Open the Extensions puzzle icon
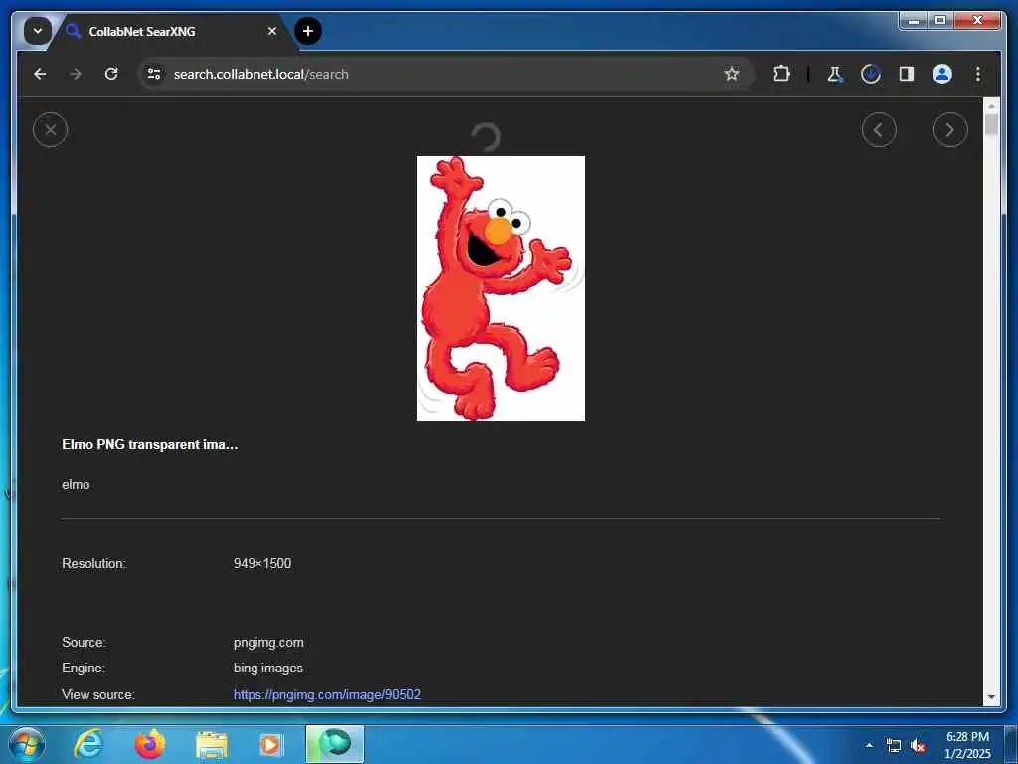Image resolution: width=1018 pixels, height=764 pixels. click(781, 74)
